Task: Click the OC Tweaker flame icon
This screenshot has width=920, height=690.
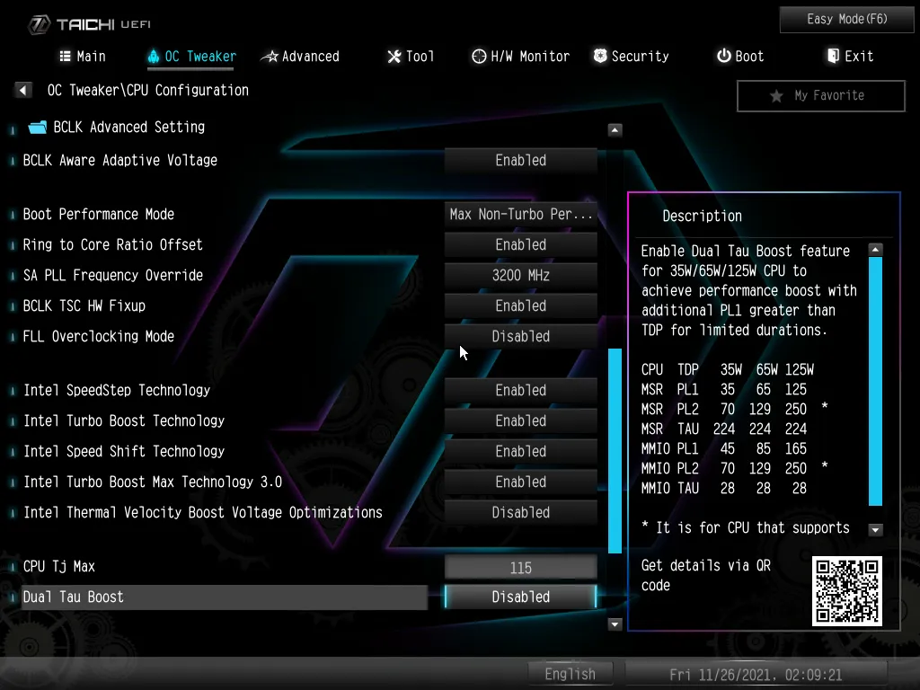Action: 153,57
